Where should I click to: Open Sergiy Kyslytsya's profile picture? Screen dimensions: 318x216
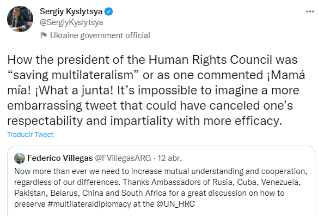point(20,19)
